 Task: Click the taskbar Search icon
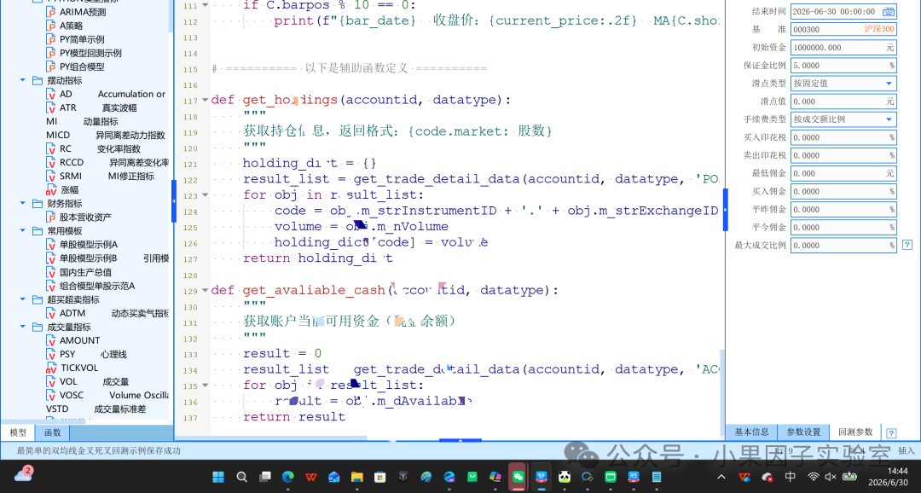pos(241,477)
